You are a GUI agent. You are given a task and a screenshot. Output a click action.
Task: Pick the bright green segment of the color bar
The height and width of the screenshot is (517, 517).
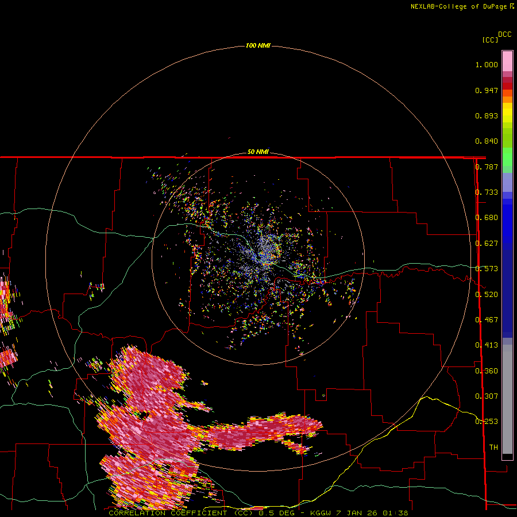[507, 157]
